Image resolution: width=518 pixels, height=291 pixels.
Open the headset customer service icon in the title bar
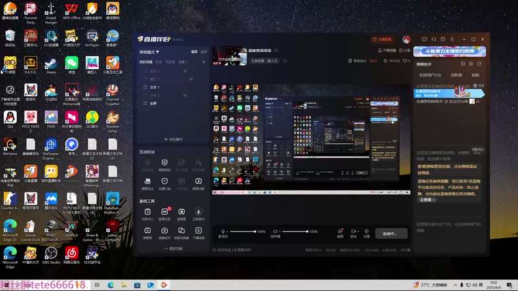tap(434, 39)
